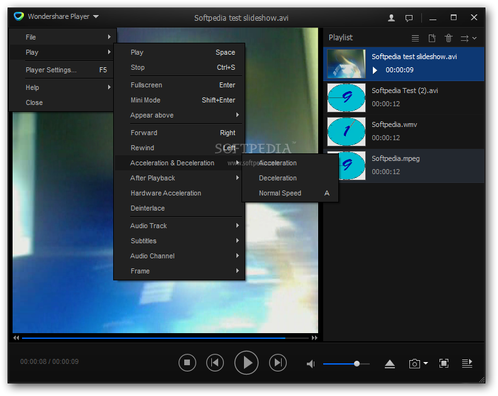Open the playlist list view icon

(415, 38)
